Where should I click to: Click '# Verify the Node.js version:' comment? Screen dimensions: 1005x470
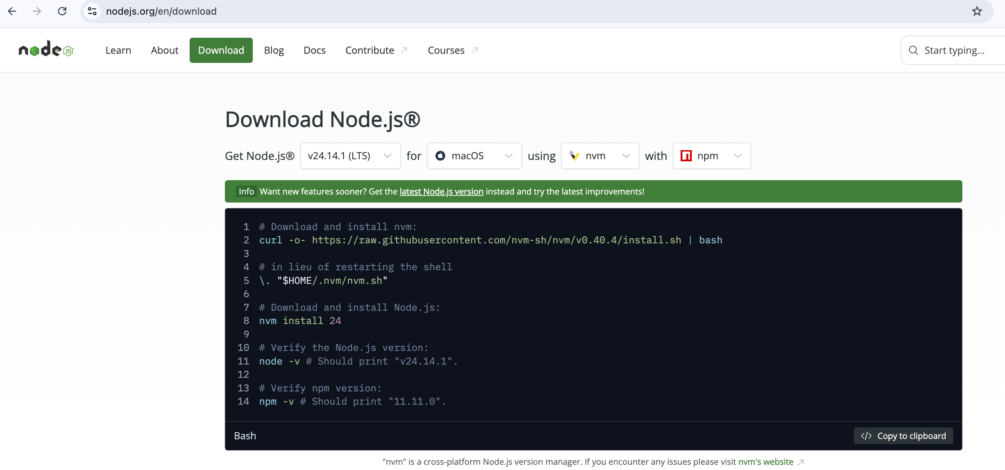[x=344, y=347]
